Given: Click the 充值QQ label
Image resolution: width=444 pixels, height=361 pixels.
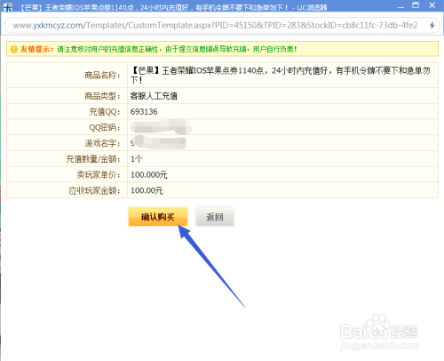Looking at the screenshot, I should 105,112.
